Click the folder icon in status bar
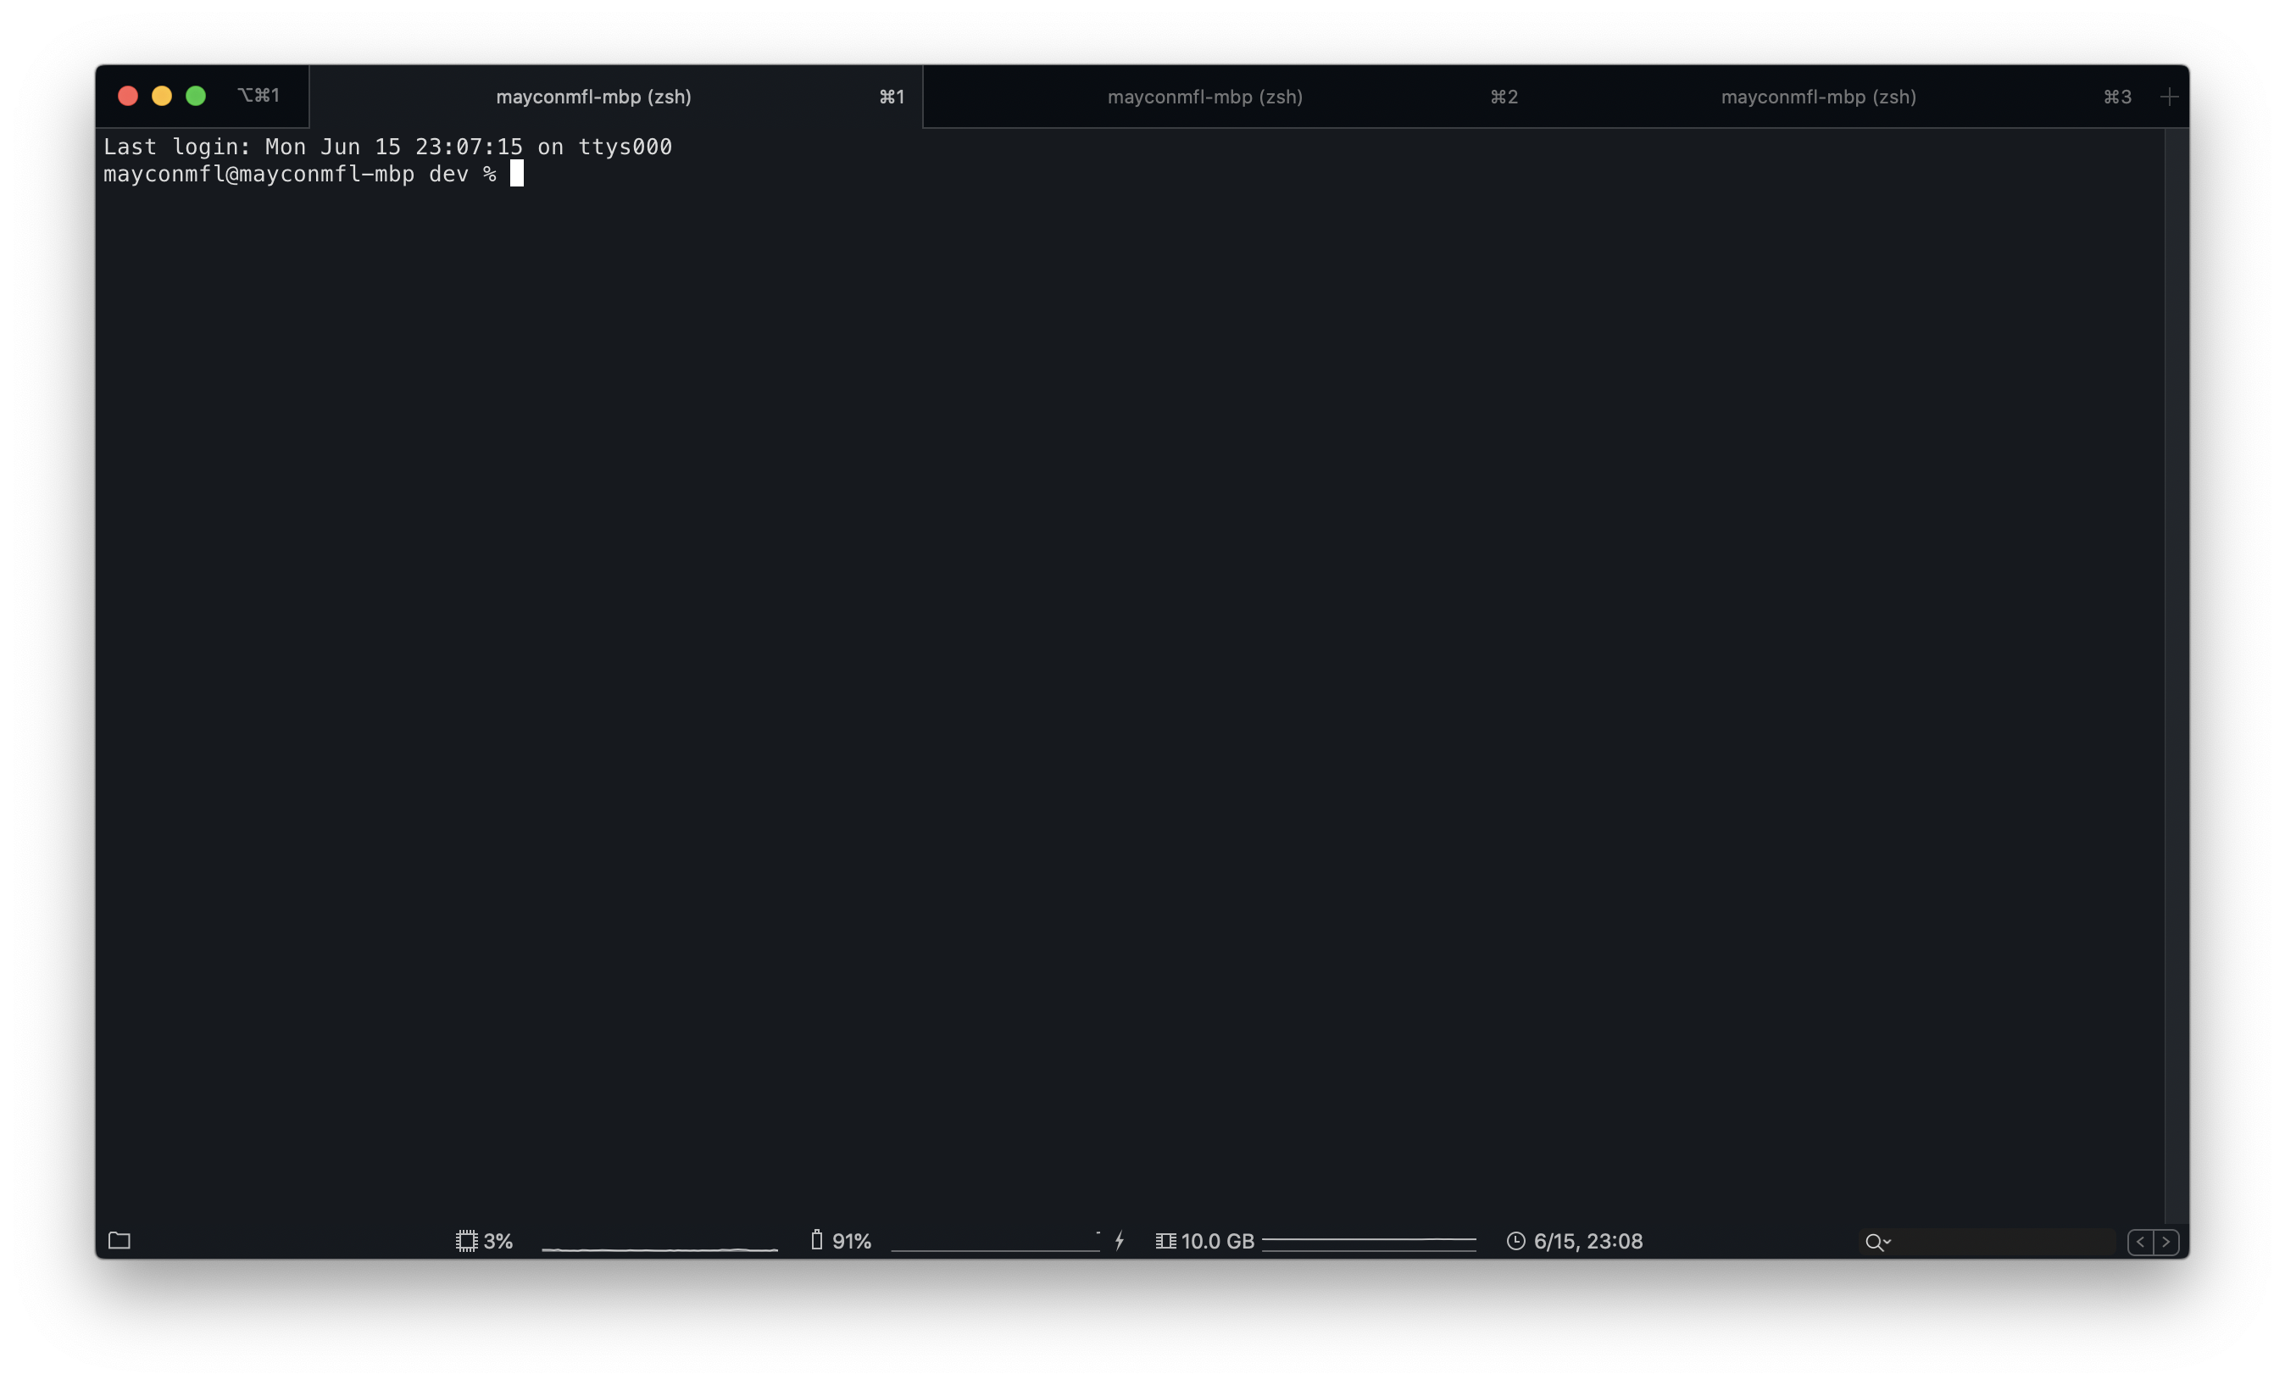 tap(120, 1240)
